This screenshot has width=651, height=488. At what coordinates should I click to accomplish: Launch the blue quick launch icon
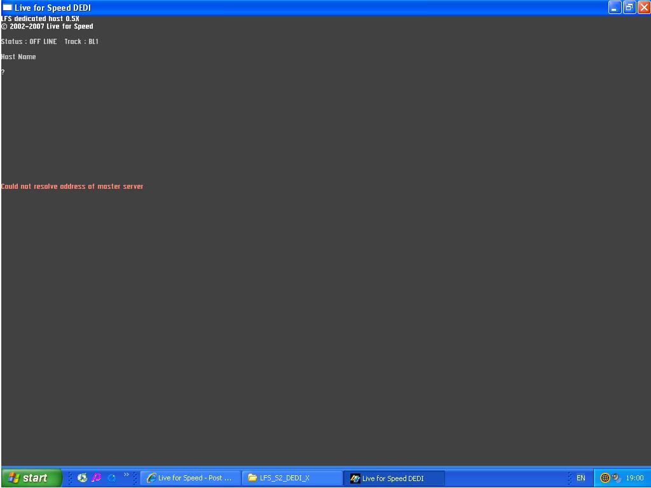pos(111,478)
